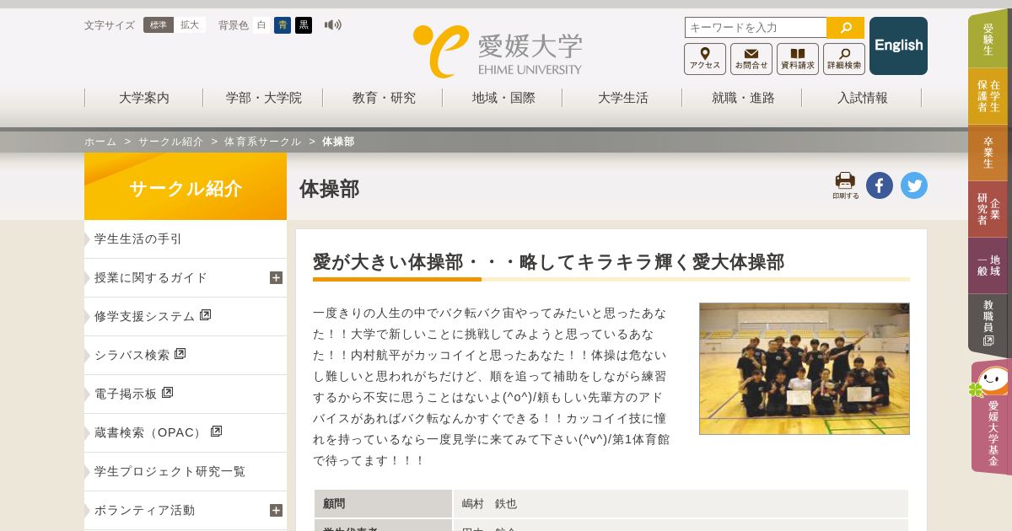Open 入試情報 main menu
1012x531 pixels.
pyautogui.click(x=862, y=98)
